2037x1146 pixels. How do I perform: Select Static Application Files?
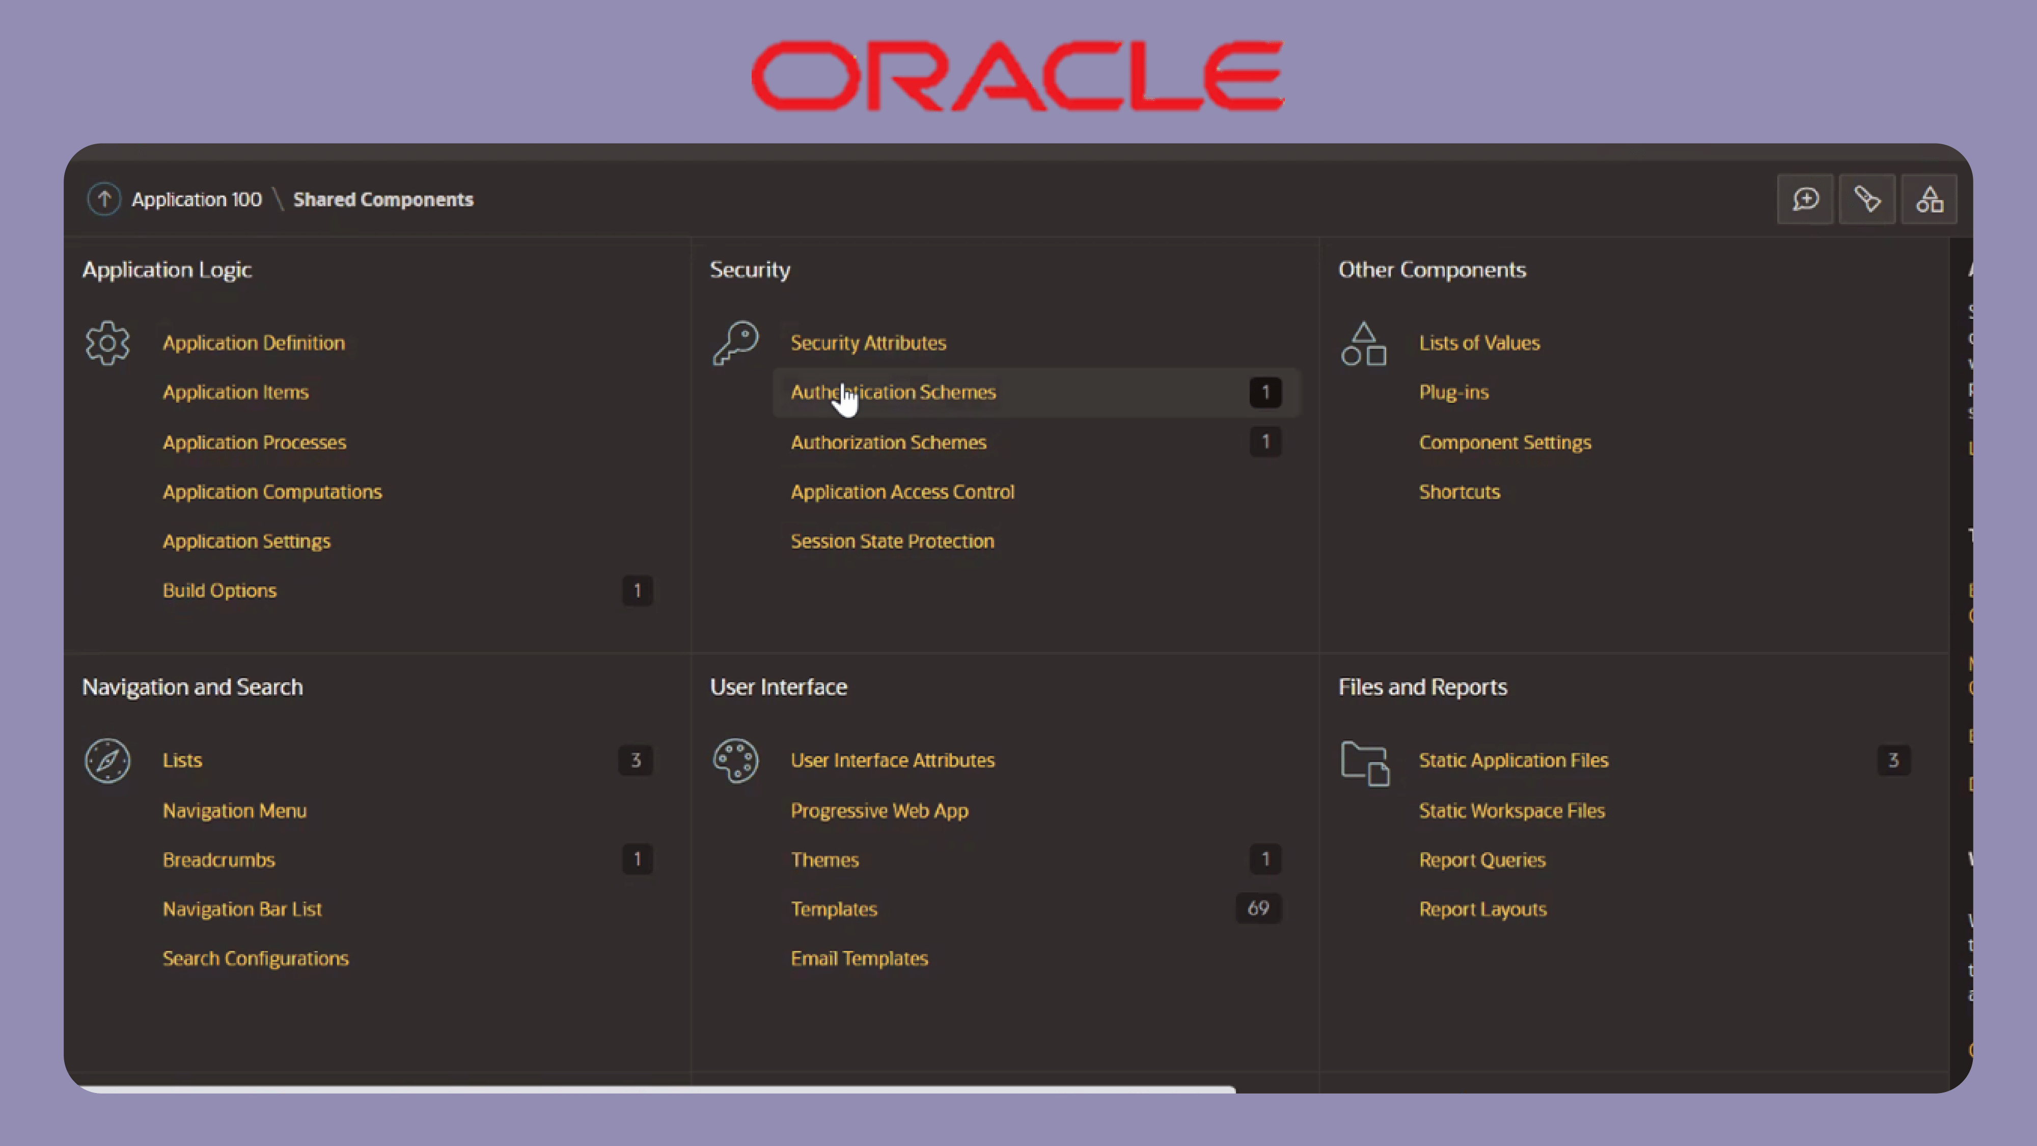pos(1512,760)
